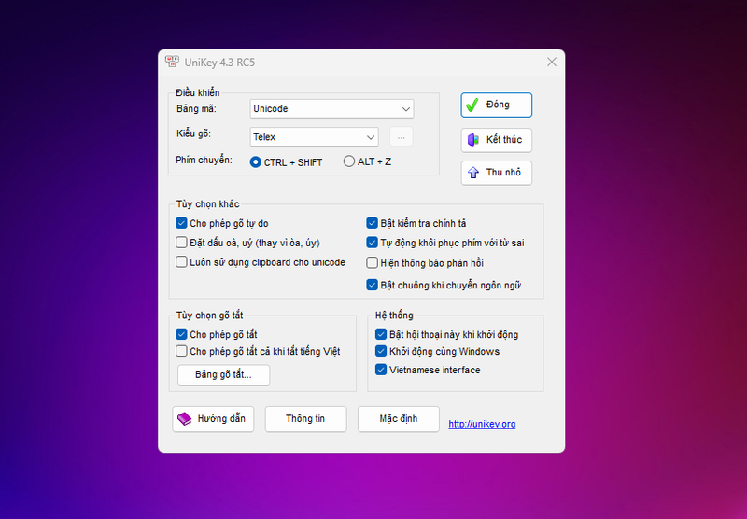Click the Mặc định button
Screen dimensions: 747x519
pyautogui.click(x=399, y=419)
